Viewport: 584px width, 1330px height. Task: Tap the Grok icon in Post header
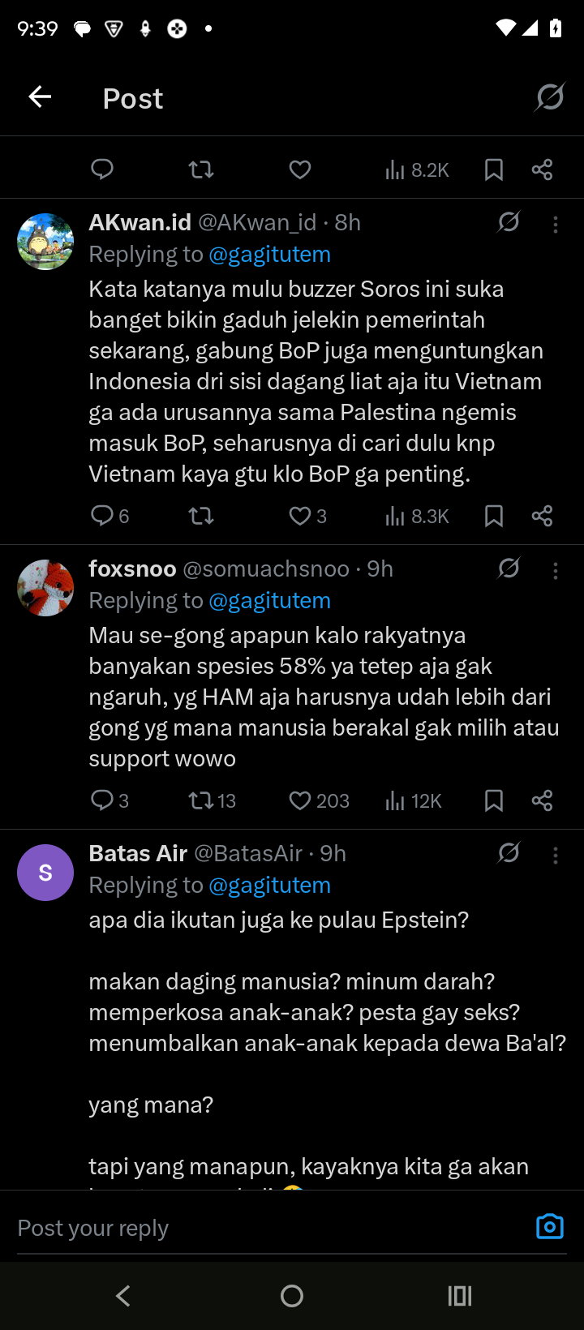[x=550, y=97]
